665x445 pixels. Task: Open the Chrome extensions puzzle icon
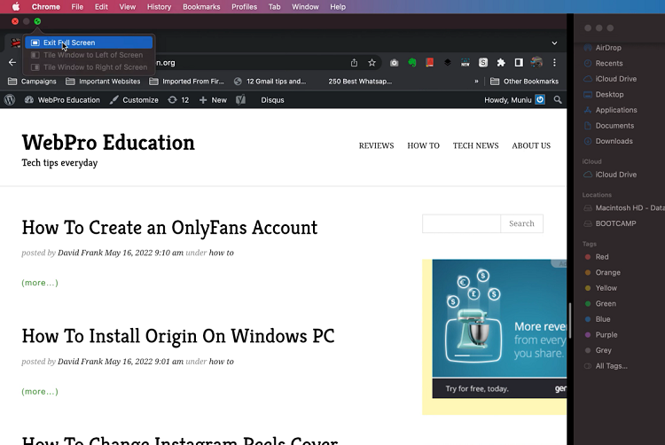point(501,63)
